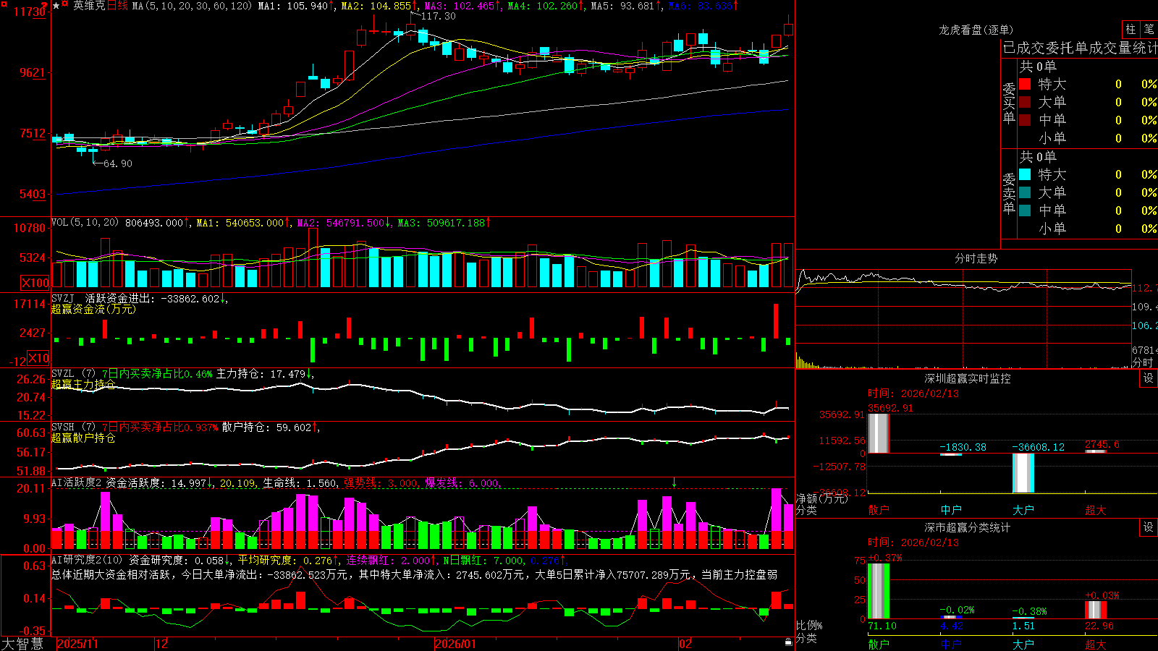Image resolution: width=1158 pixels, height=651 pixels.
Task: Click the 大户 label in 深圳超赢实时监控
Action: (x=1023, y=510)
